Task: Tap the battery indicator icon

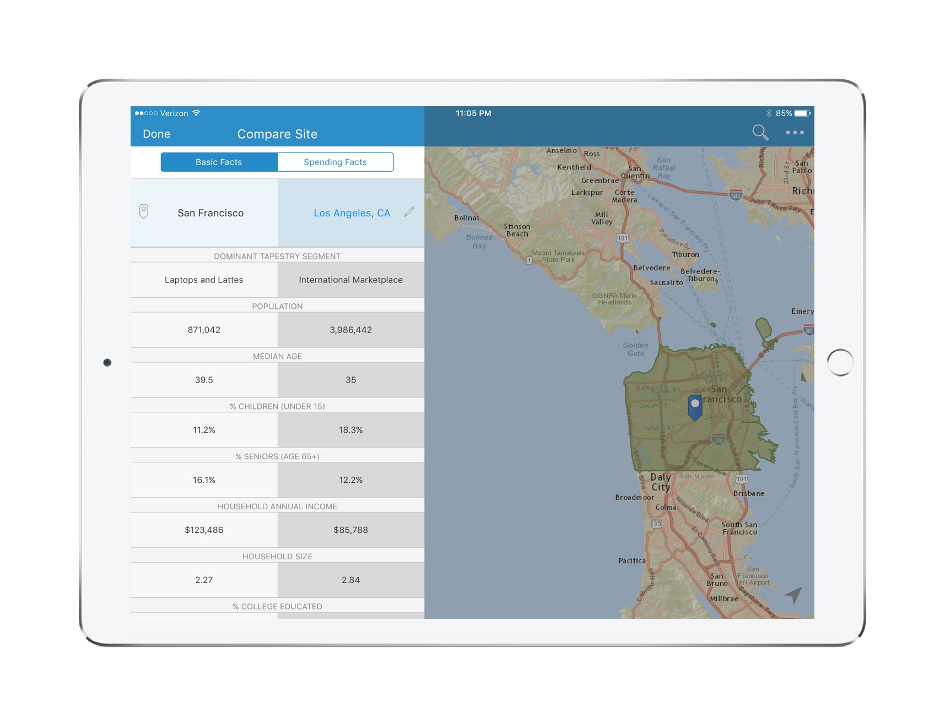Action: click(802, 113)
